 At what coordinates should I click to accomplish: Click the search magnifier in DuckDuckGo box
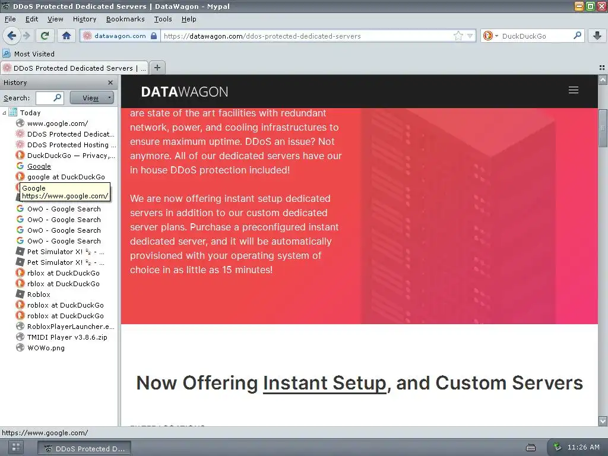tap(577, 36)
